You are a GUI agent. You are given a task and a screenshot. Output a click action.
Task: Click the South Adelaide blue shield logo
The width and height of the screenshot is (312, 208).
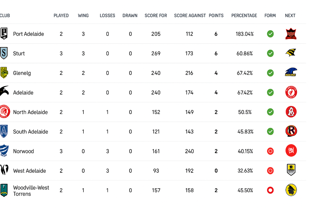4,131
